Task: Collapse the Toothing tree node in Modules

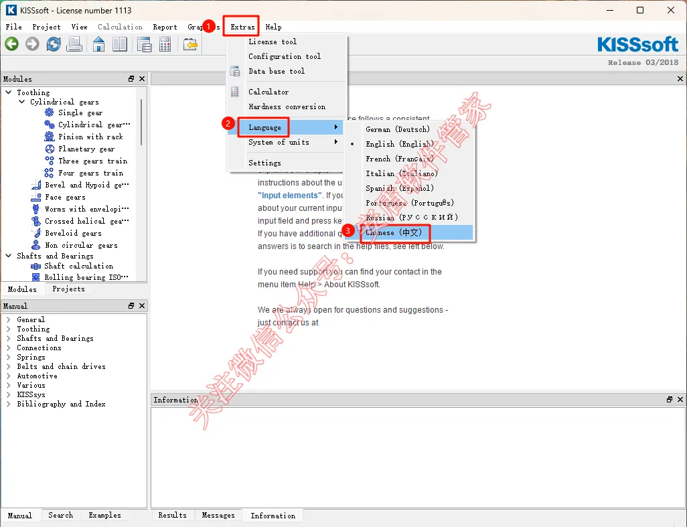Action: 8,92
